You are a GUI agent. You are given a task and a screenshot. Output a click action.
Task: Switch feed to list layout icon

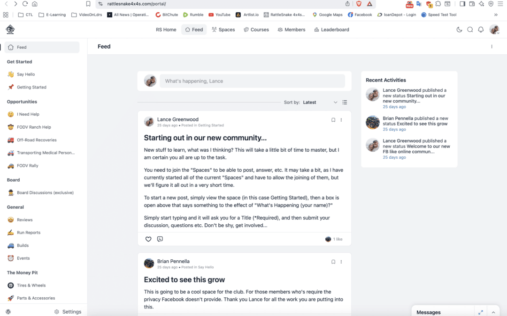[345, 102]
